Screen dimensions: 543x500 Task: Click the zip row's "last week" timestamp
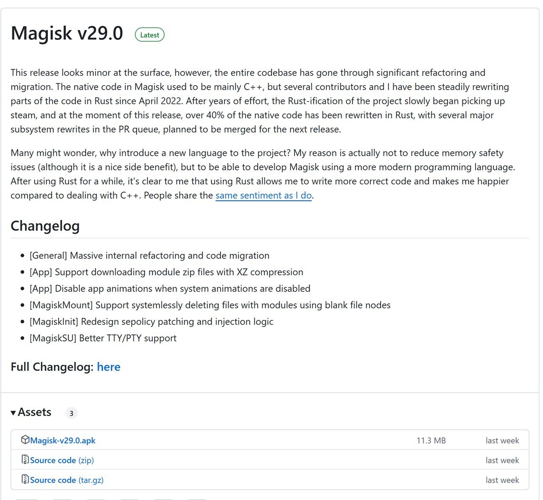502,460
